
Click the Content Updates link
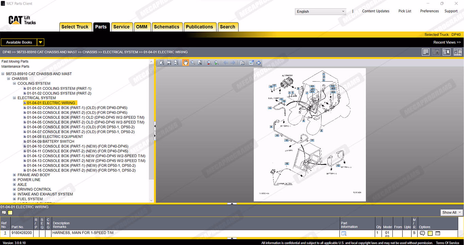[376, 11]
